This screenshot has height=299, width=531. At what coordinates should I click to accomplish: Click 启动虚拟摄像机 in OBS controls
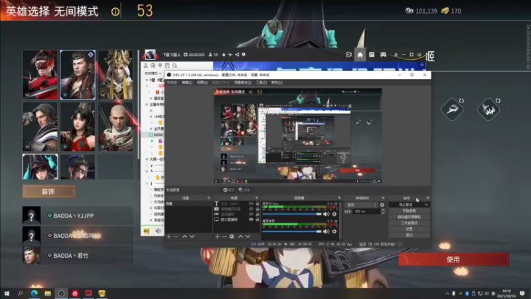click(409, 217)
